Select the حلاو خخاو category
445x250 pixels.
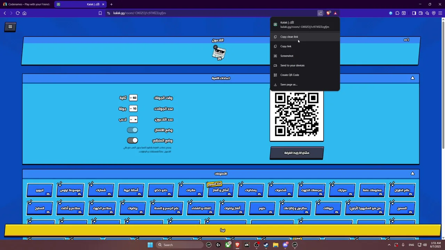[x=161, y=190]
